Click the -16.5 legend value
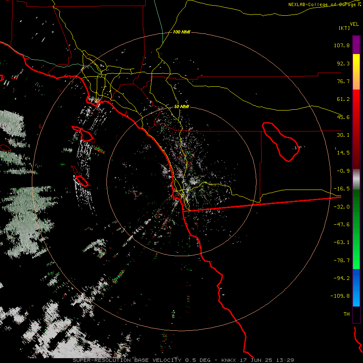This screenshot has width=363, height=363. 342,189
